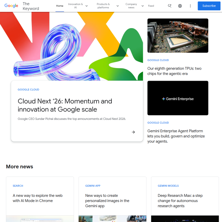The image size is (222, 222).
Task: Open the TPU chip photo thumbnail
Action: pyautogui.click(x=178, y=36)
